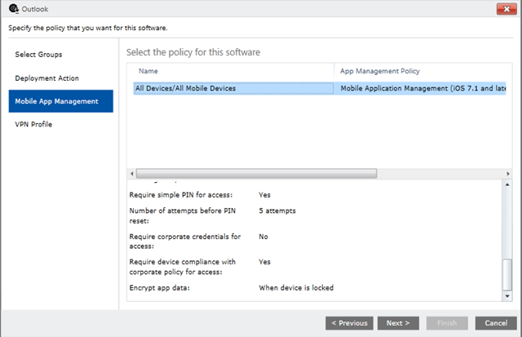The height and width of the screenshot is (337, 522).
Task: Select the Mobile App Management step
Action: 61,101
